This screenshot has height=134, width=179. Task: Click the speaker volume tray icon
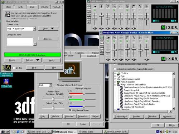point(170,131)
